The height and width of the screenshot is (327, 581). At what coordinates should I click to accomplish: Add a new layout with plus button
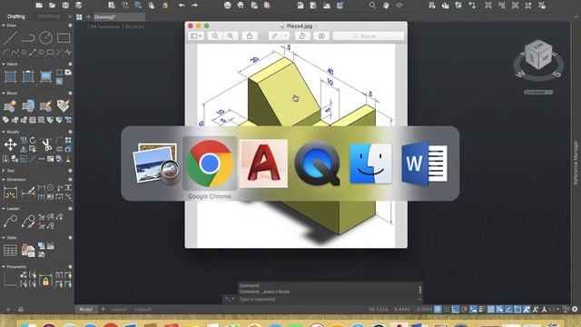point(103,309)
